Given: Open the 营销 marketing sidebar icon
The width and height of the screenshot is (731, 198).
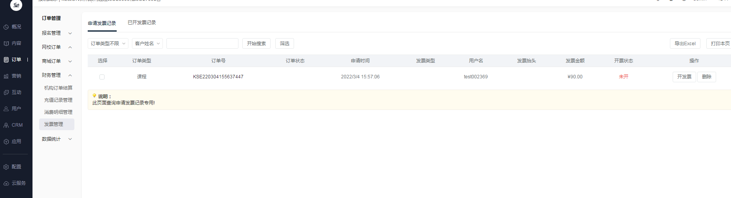Looking at the screenshot, I should [6, 76].
